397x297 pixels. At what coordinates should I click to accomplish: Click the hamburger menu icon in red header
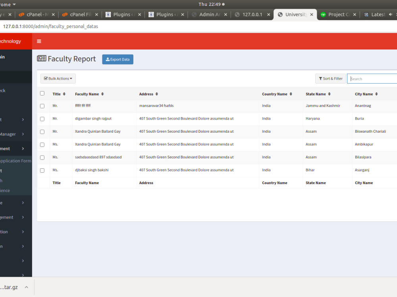tap(39, 41)
